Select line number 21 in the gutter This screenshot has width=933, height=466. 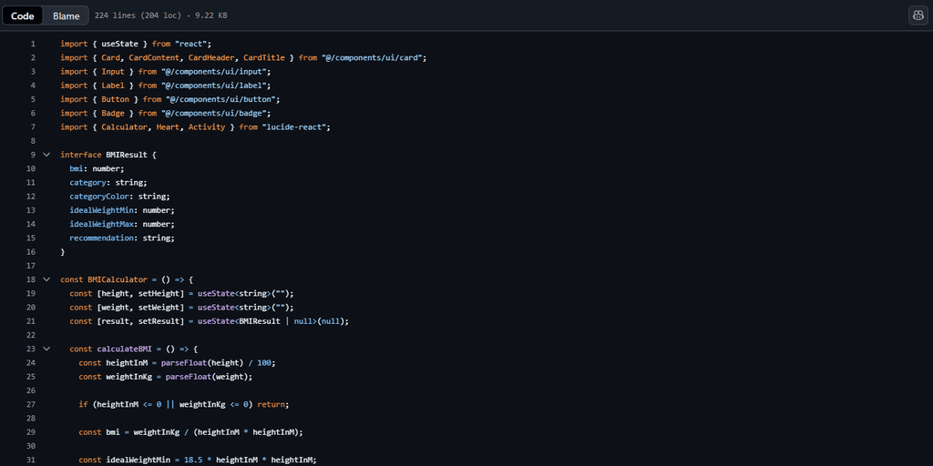tap(31, 320)
